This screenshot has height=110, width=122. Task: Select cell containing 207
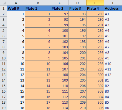[x=78, y=91]
